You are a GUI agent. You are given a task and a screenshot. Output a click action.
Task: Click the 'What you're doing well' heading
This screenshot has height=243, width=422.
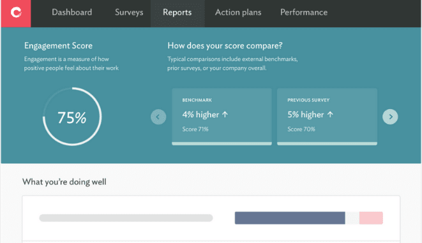(64, 182)
